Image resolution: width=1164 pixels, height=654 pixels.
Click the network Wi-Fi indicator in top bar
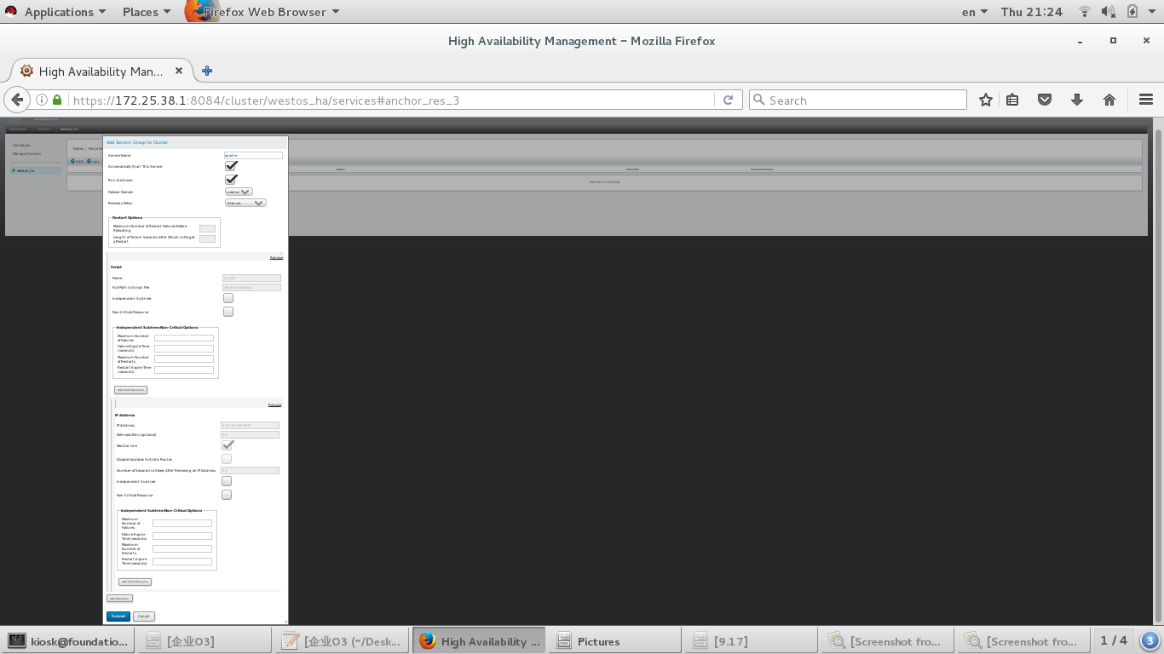pos(1085,12)
